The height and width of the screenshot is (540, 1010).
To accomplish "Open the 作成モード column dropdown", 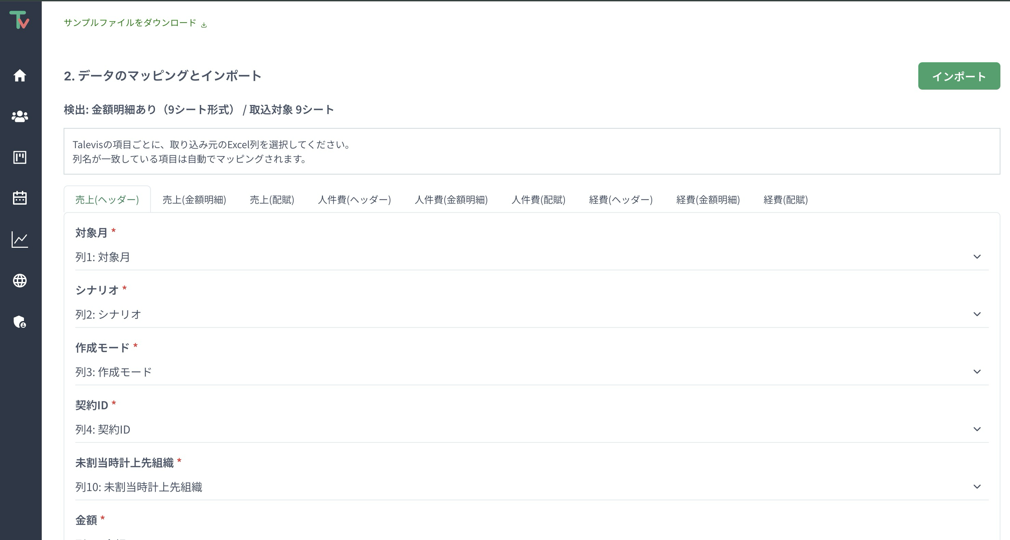I will coord(532,372).
